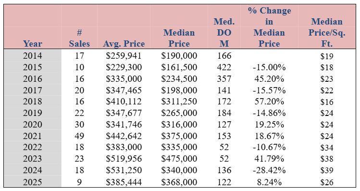Select the $259,941 average price cell
The height and width of the screenshot is (191, 360).
pos(124,56)
